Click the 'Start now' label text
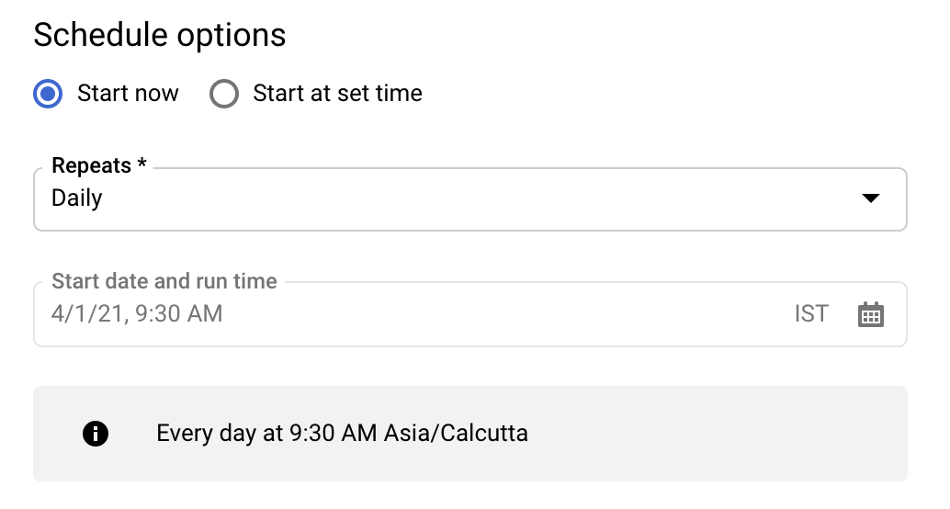The image size is (950, 509). coord(128,94)
